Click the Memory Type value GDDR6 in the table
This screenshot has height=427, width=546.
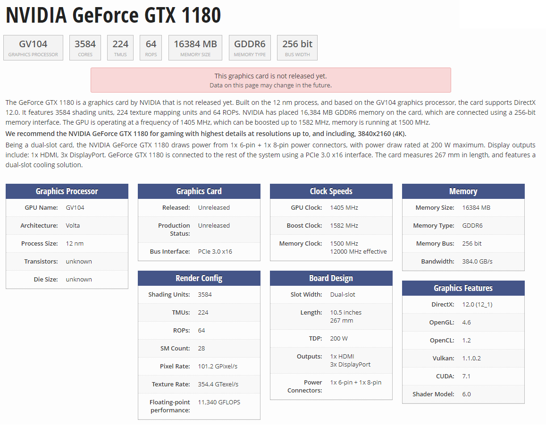[x=472, y=225]
